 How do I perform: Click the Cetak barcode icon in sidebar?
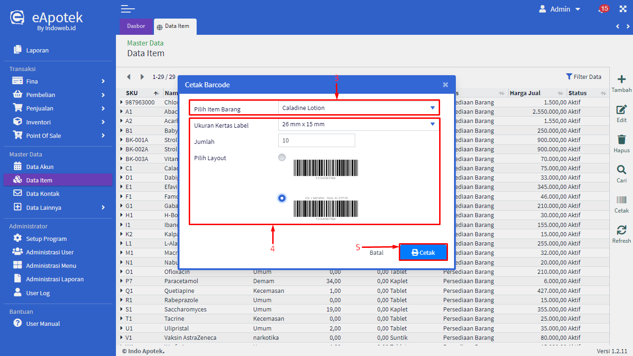621,200
